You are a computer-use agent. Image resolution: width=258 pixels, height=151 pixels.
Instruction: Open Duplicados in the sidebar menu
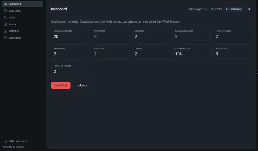point(22,38)
